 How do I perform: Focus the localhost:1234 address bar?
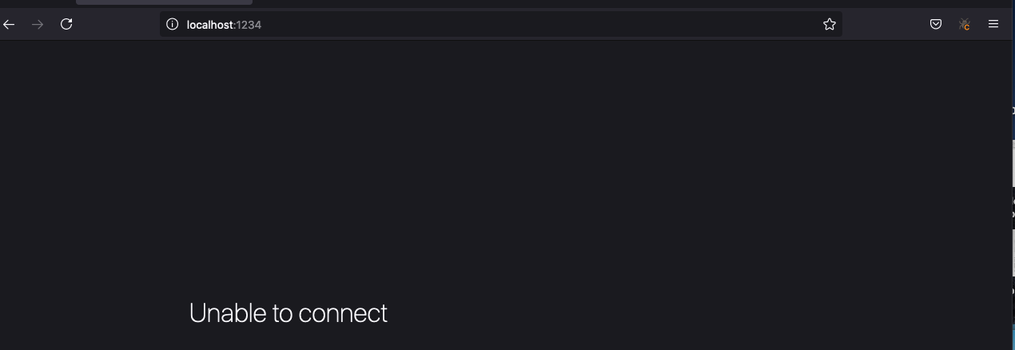click(501, 25)
